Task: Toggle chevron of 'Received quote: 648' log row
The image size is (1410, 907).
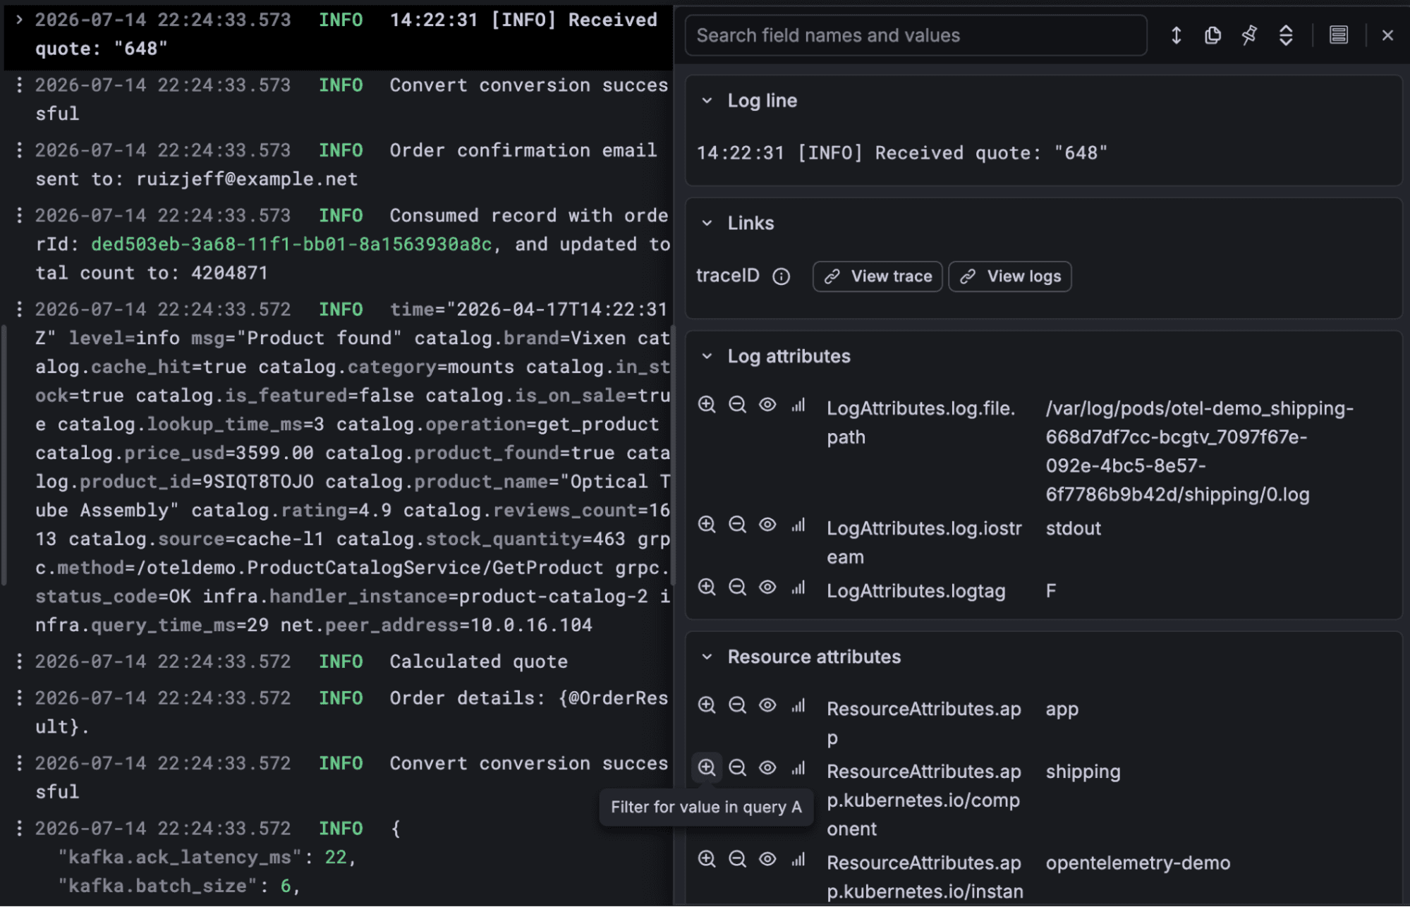Action: pyautogui.click(x=20, y=20)
